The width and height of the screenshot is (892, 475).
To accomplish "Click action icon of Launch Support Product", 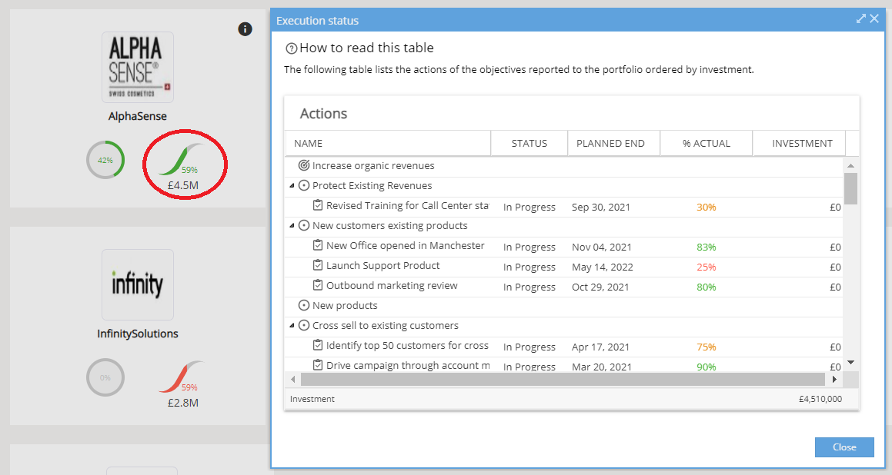I will click(x=318, y=264).
